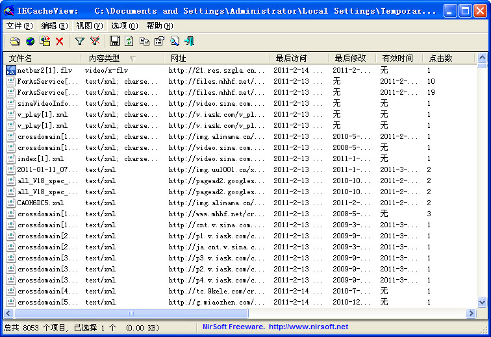Click file icon of sinaVideoInfo row

(x=10, y=103)
